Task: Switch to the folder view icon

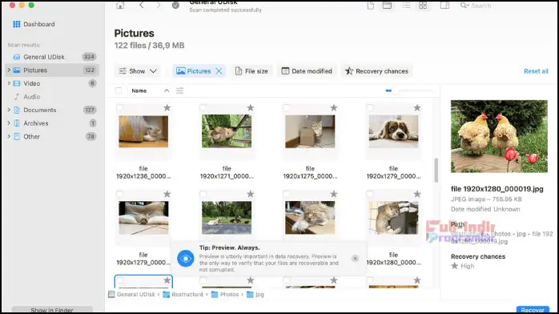Action: 387,6
